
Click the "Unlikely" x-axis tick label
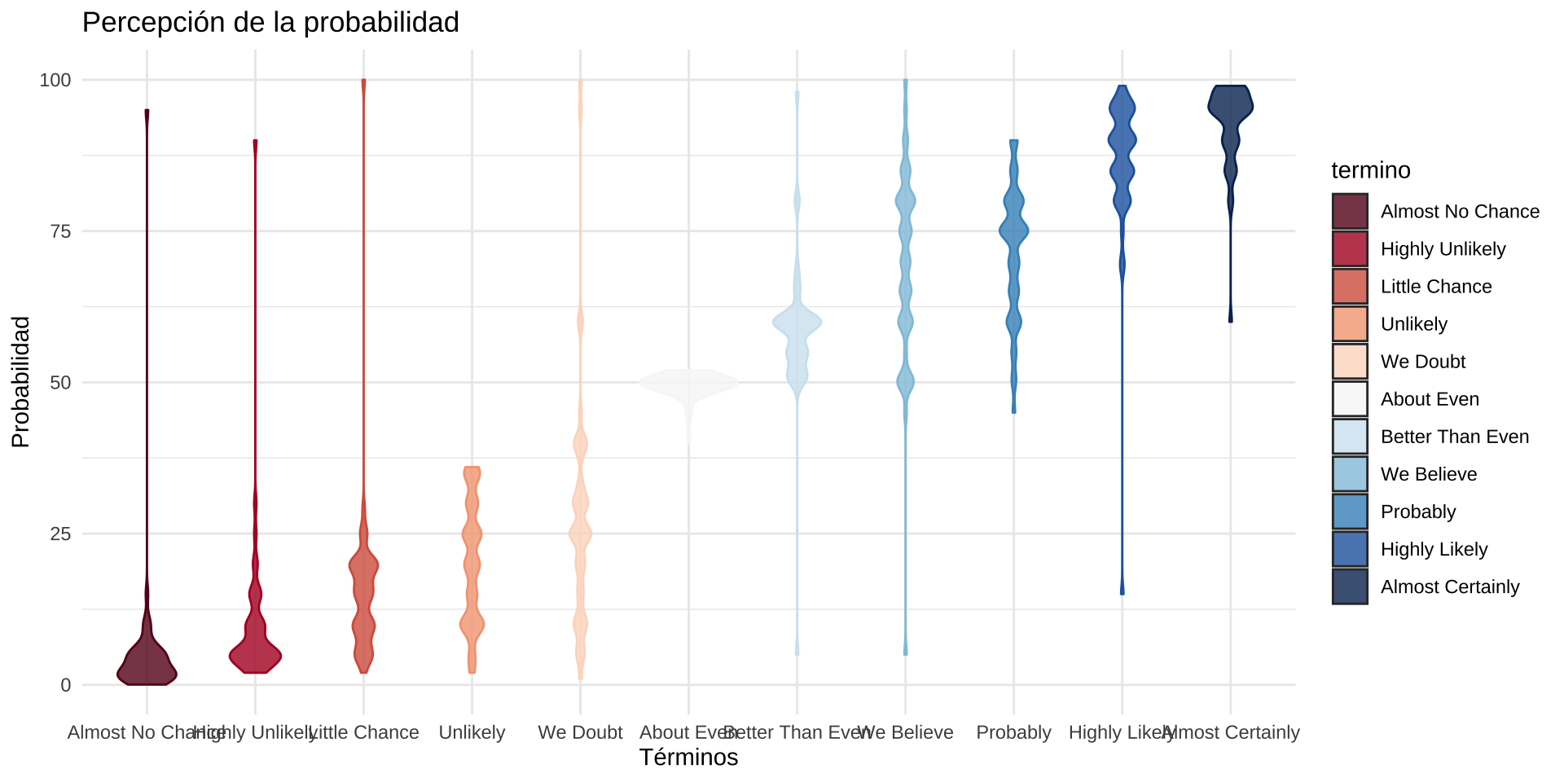pyautogui.click(x=472, y=732)
